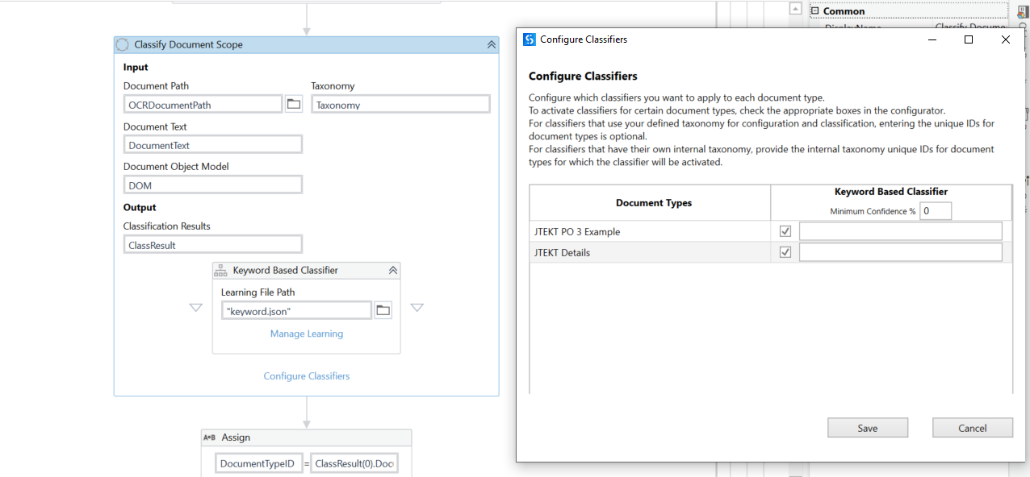The width and height of the screenshot is (1030, 477).
Task: Cancel the Configure Classifiers dialog
Action: click(x=972, y=428)
